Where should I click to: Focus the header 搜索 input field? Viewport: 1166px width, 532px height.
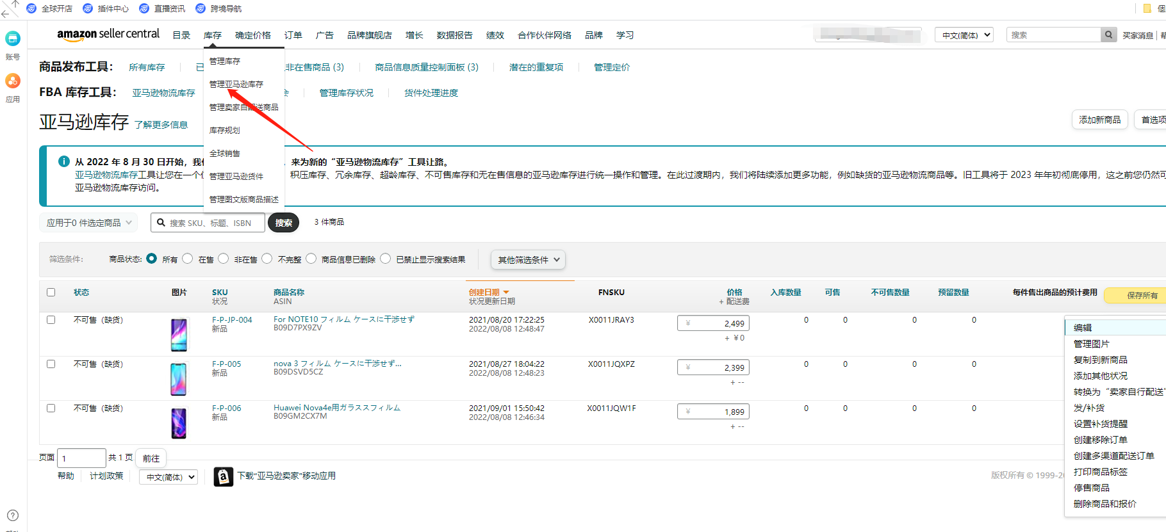(x=1054, y=35)
